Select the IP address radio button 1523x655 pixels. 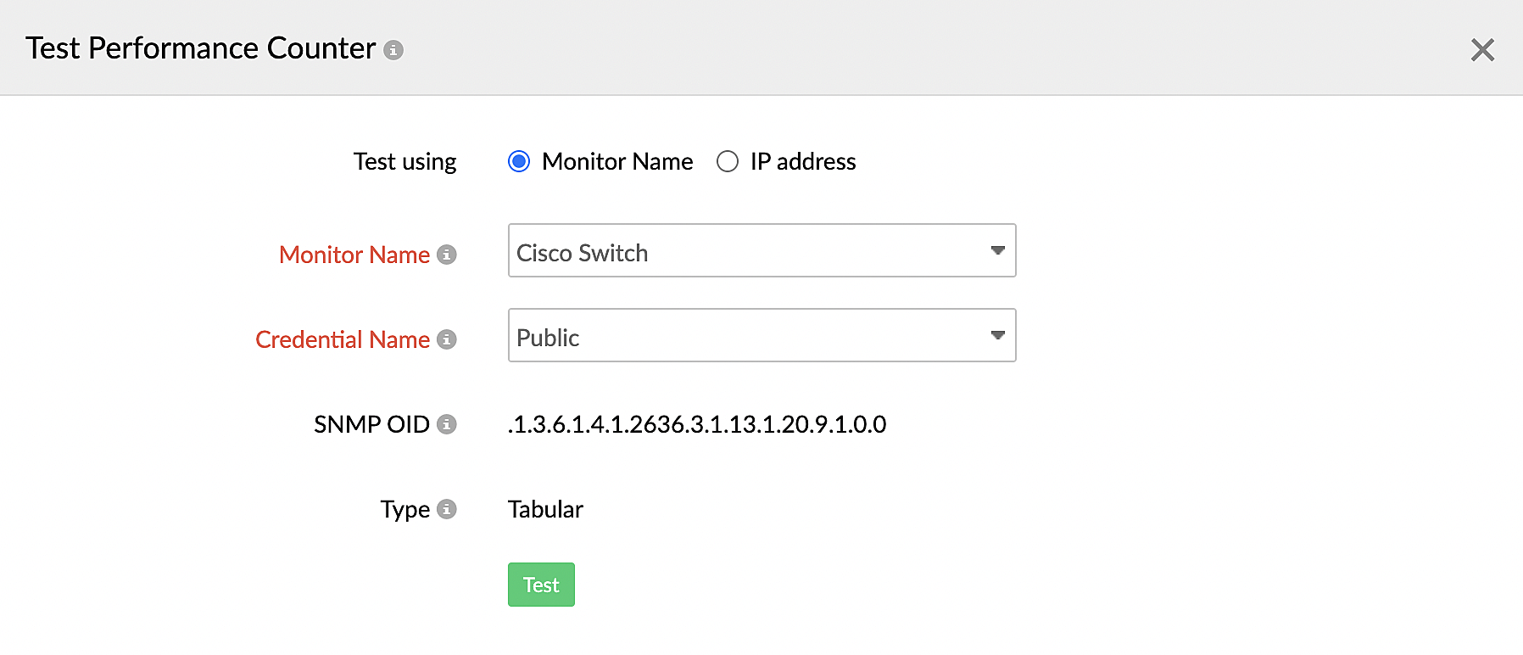click(728, 161)
